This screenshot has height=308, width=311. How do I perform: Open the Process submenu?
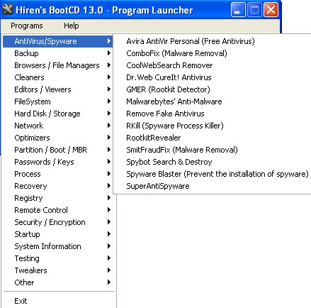[57, 174]
